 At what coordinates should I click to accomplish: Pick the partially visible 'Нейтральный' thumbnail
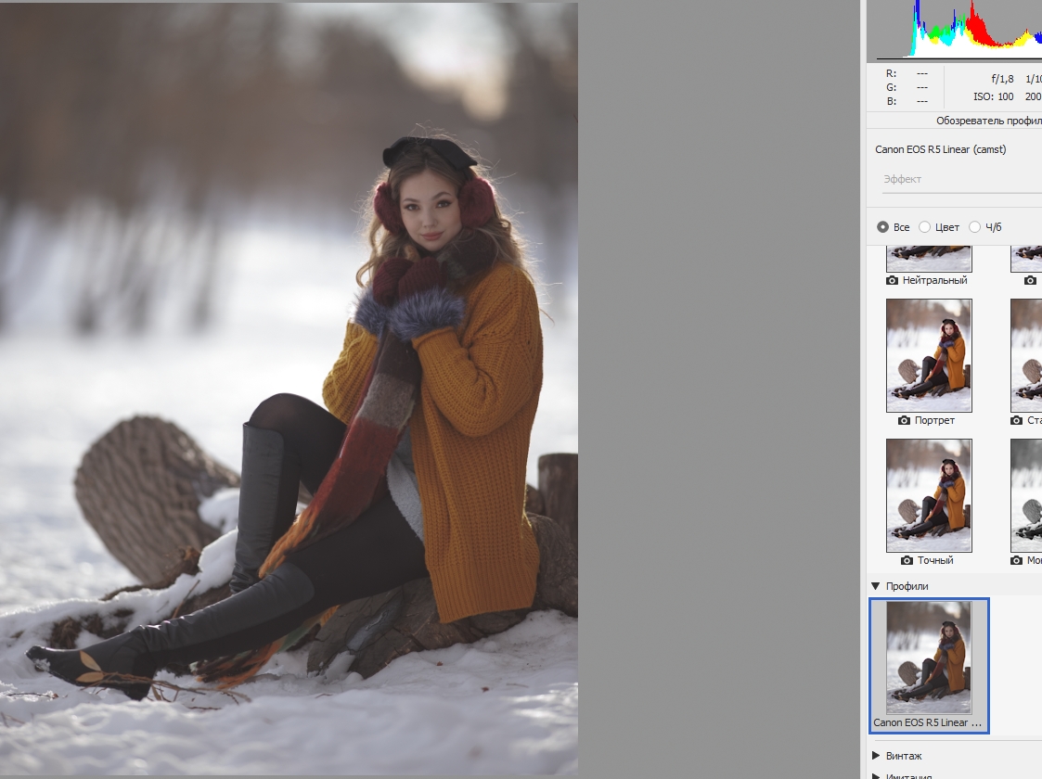(x=929, y=259)
